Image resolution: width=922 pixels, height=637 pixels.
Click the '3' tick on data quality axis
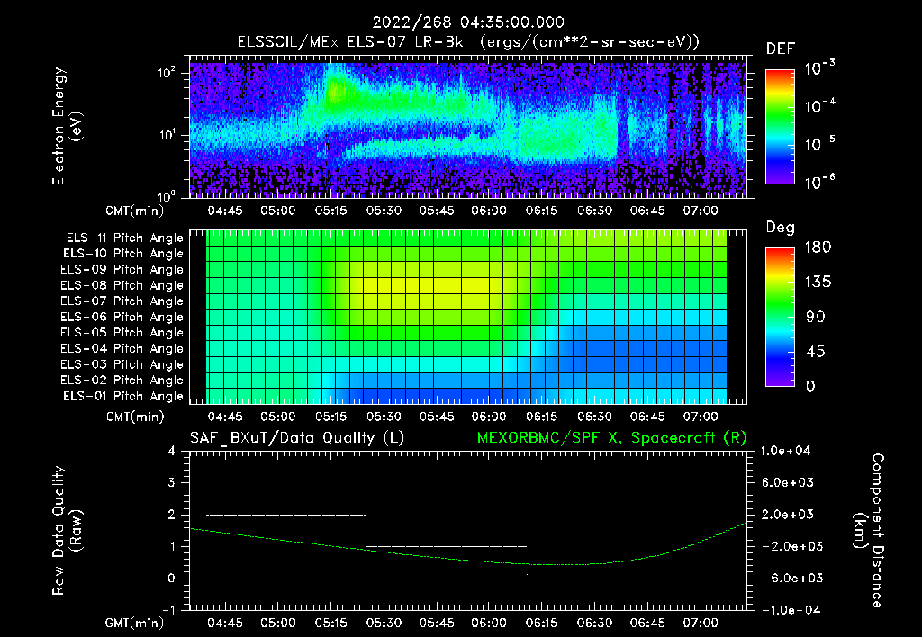pos(172,483)
